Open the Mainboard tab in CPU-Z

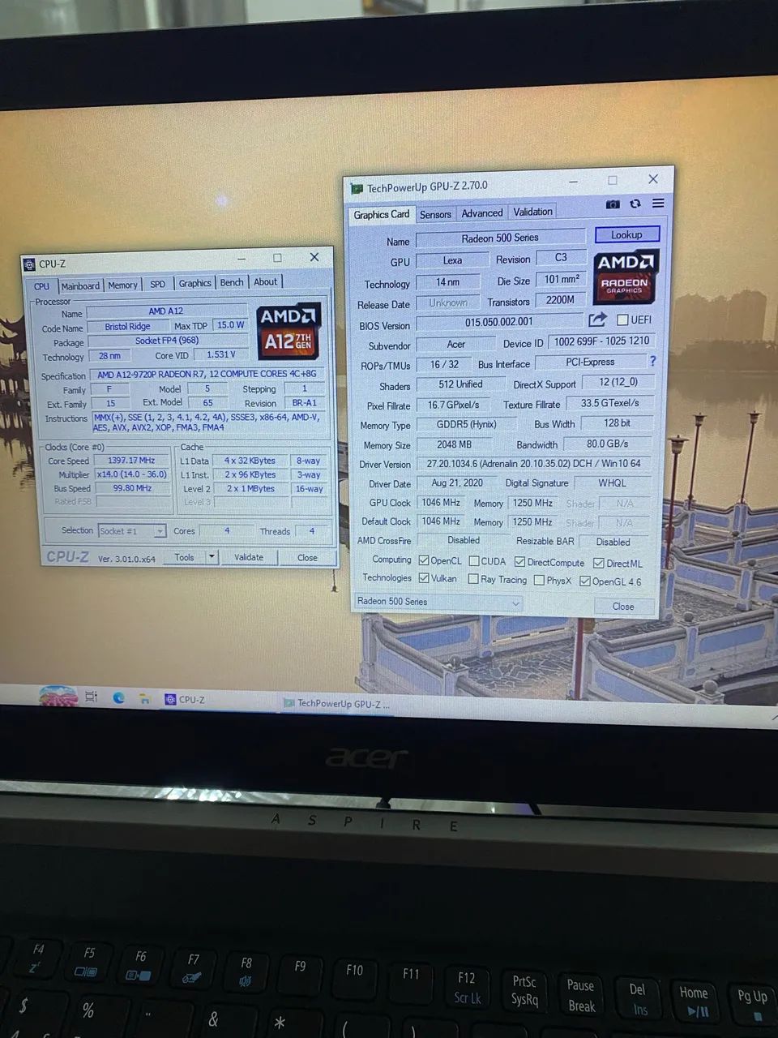pos(80,285)
